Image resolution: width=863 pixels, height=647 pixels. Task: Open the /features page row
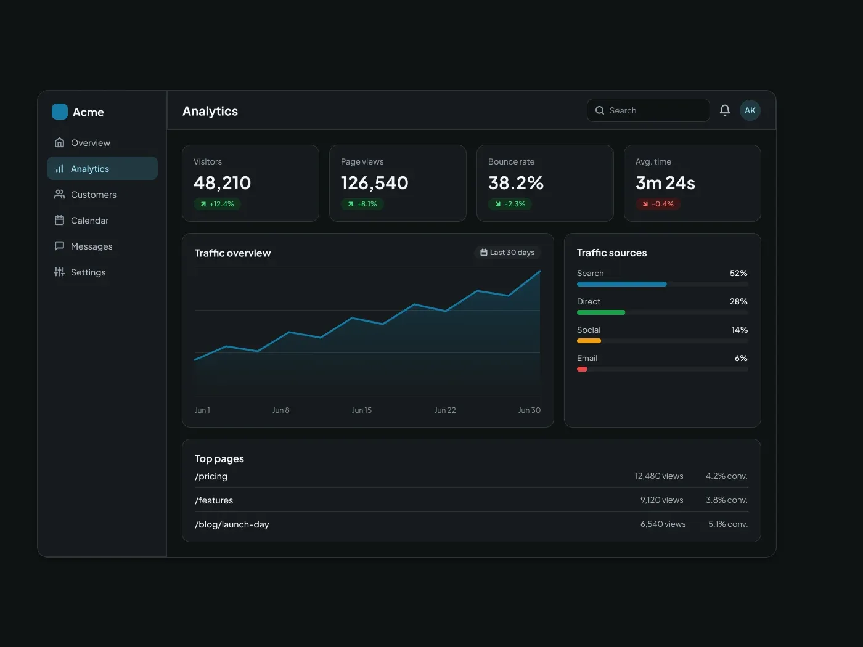click(472, 500)
